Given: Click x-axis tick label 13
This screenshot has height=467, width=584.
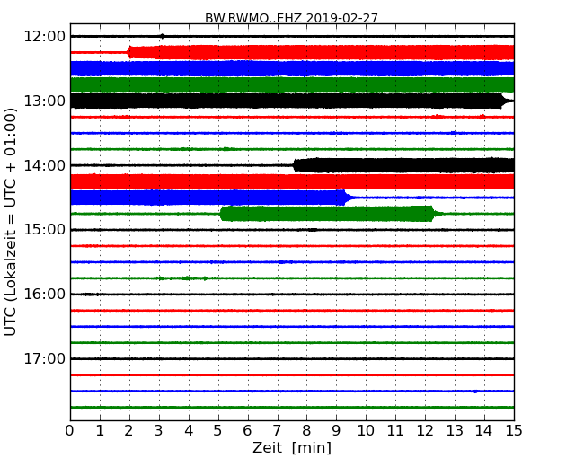Looking at the screenshot, I should (x=455, y=431).
